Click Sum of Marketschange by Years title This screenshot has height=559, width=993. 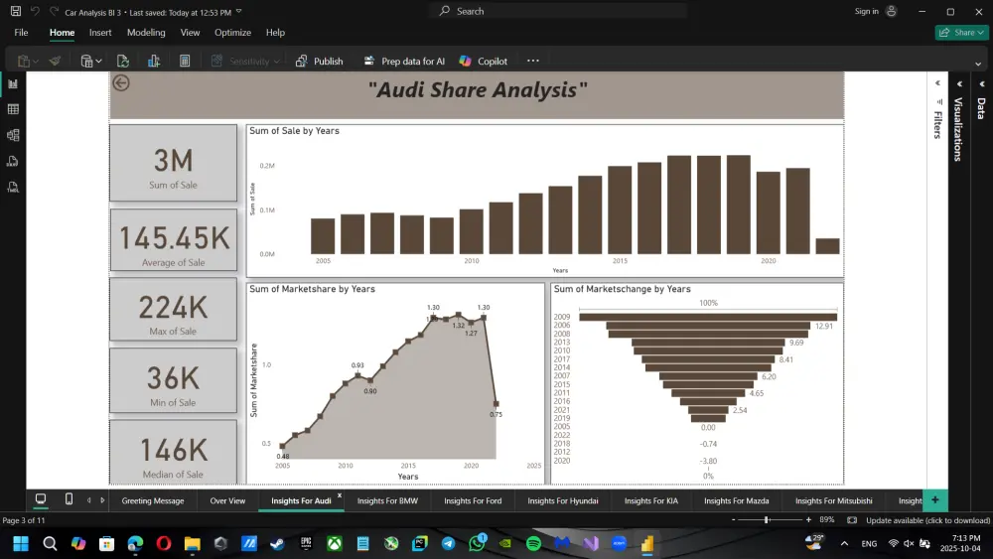click(622, 289)
